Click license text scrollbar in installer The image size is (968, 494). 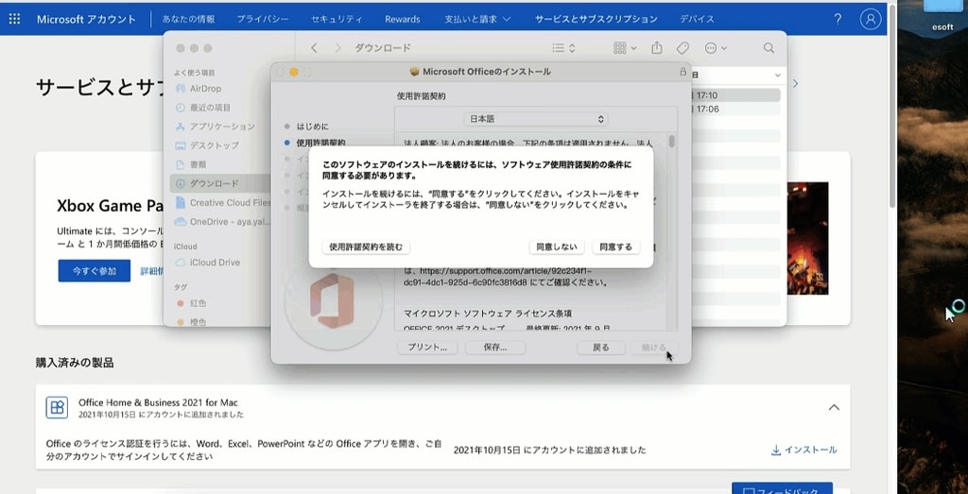coord(672,142)
